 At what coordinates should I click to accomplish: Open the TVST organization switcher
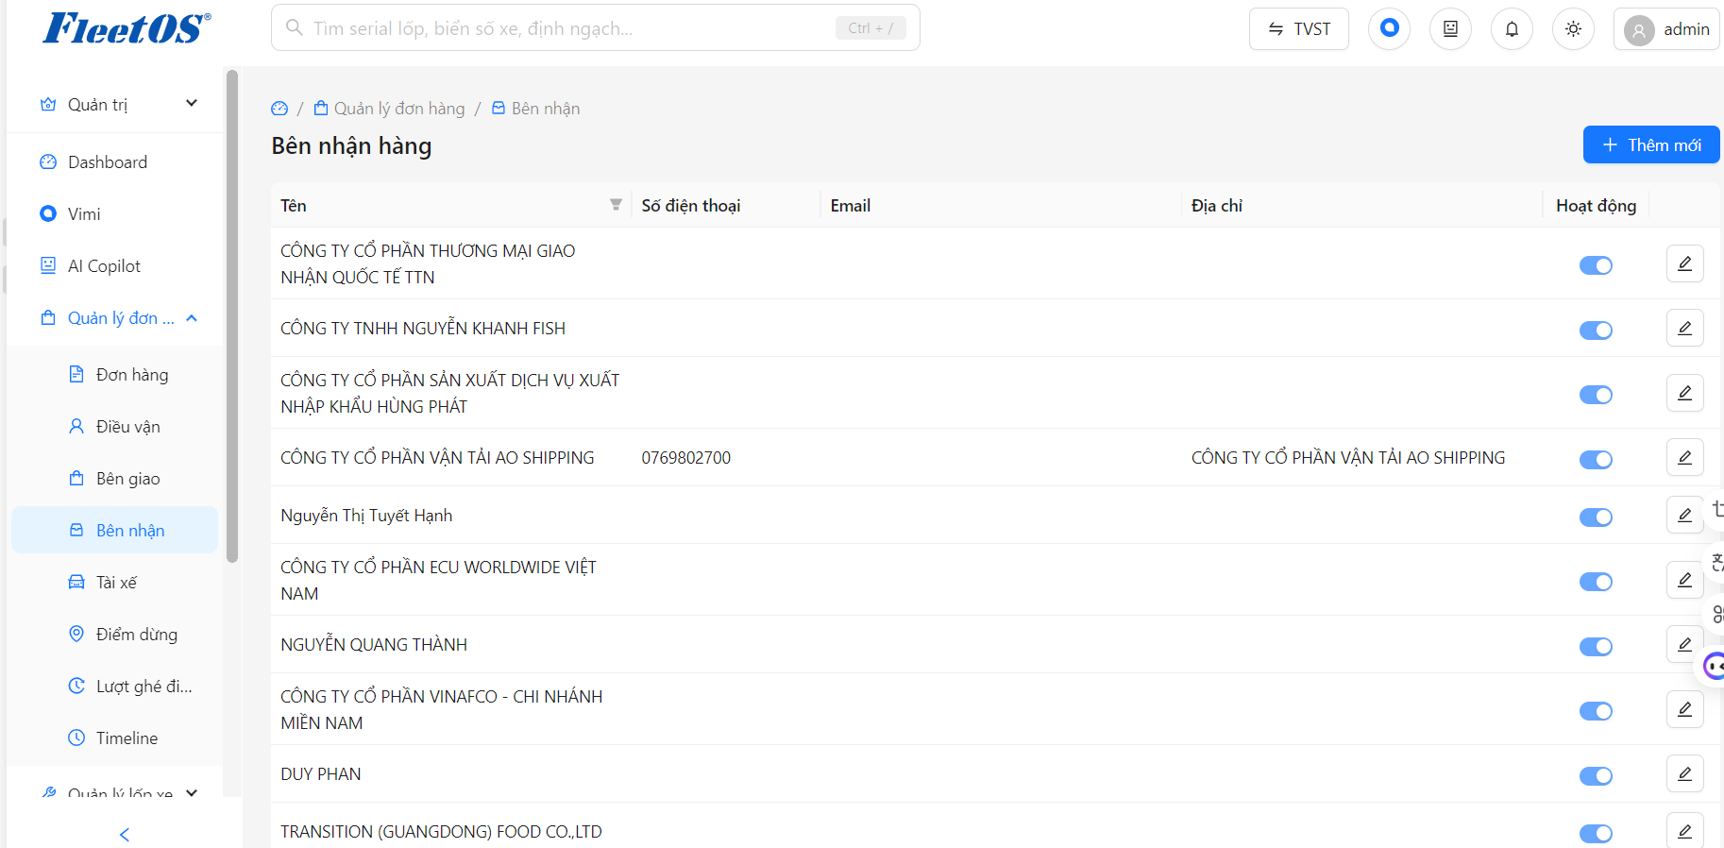[1299, 29]
